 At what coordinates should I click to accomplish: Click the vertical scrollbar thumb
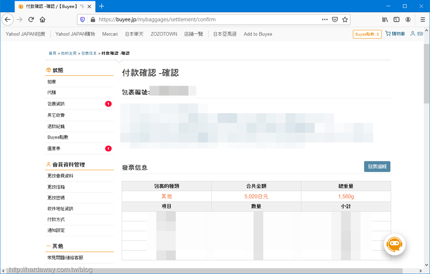coord(427,74)
